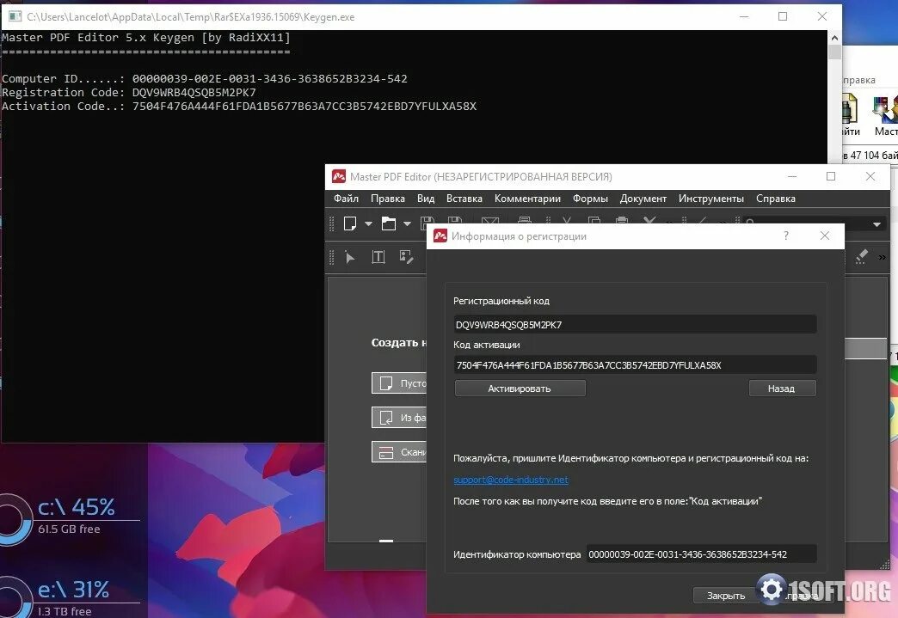Image resolution: width=898 pixels, height=618 pixels.
Task: Open the Вид menu
Action: [x=426, y=199]
